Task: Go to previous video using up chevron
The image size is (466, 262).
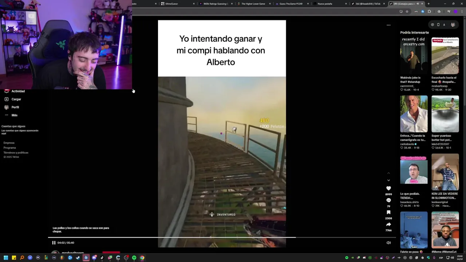Action: [x=388, y=173]
